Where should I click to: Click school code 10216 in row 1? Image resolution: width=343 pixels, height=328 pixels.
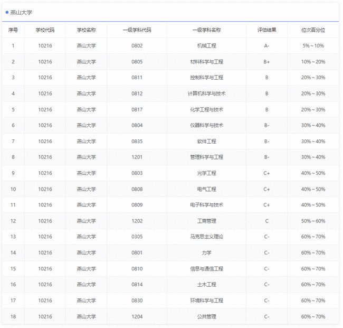pos(45,45)
